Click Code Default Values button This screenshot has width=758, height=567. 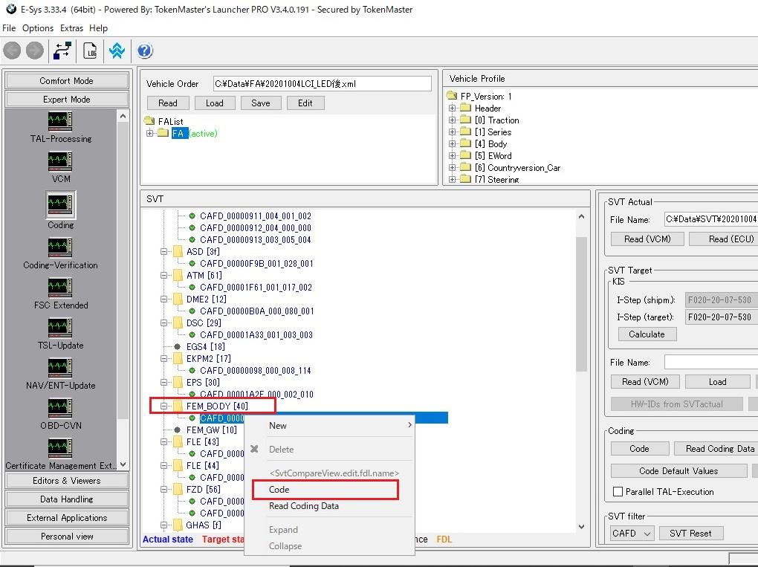(678, 471)
